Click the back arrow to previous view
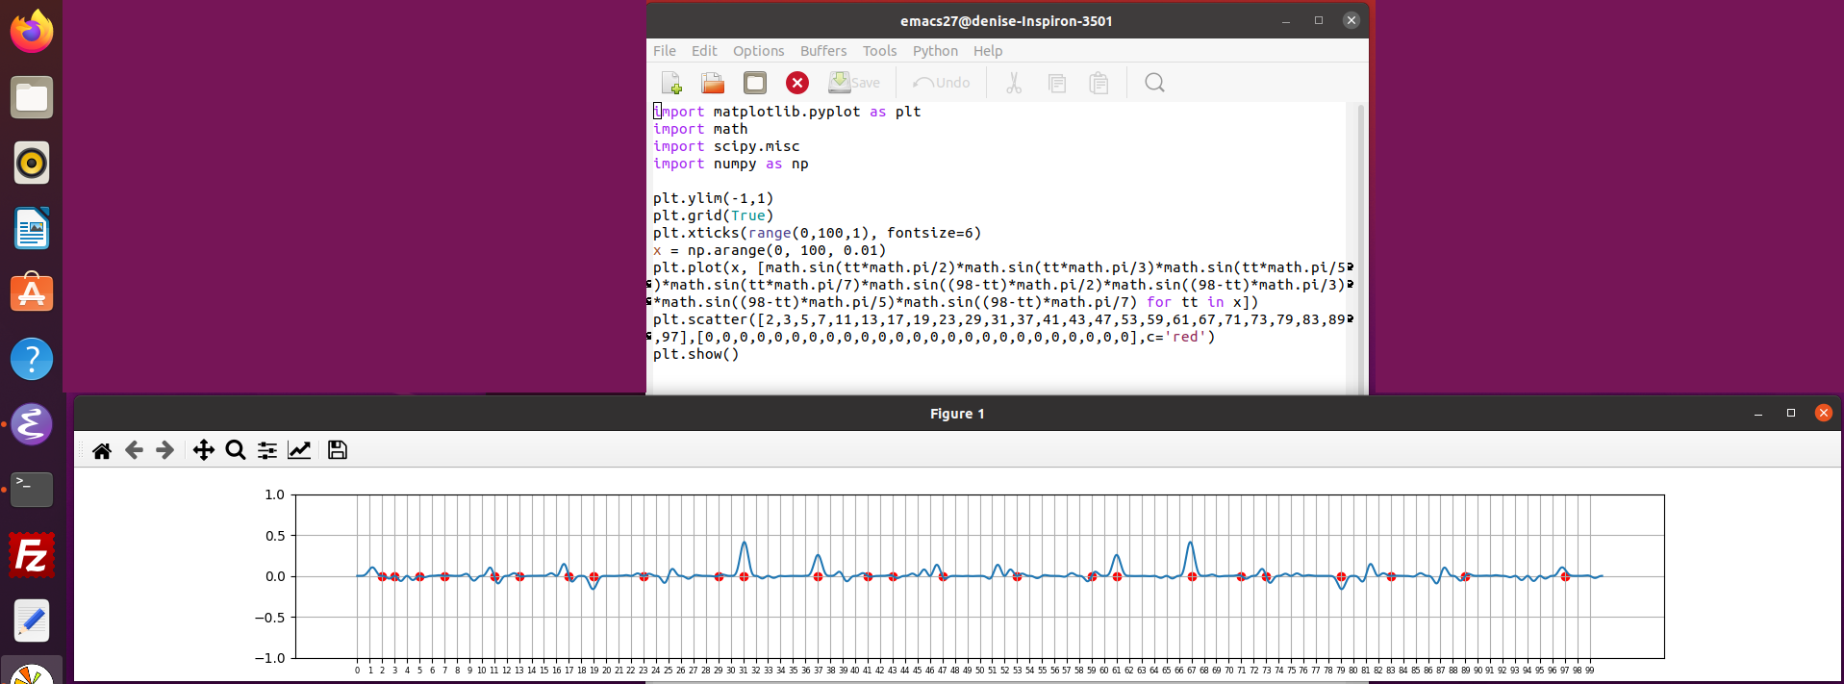Screen dimensions: 1844x684 (x=134, y=450)
